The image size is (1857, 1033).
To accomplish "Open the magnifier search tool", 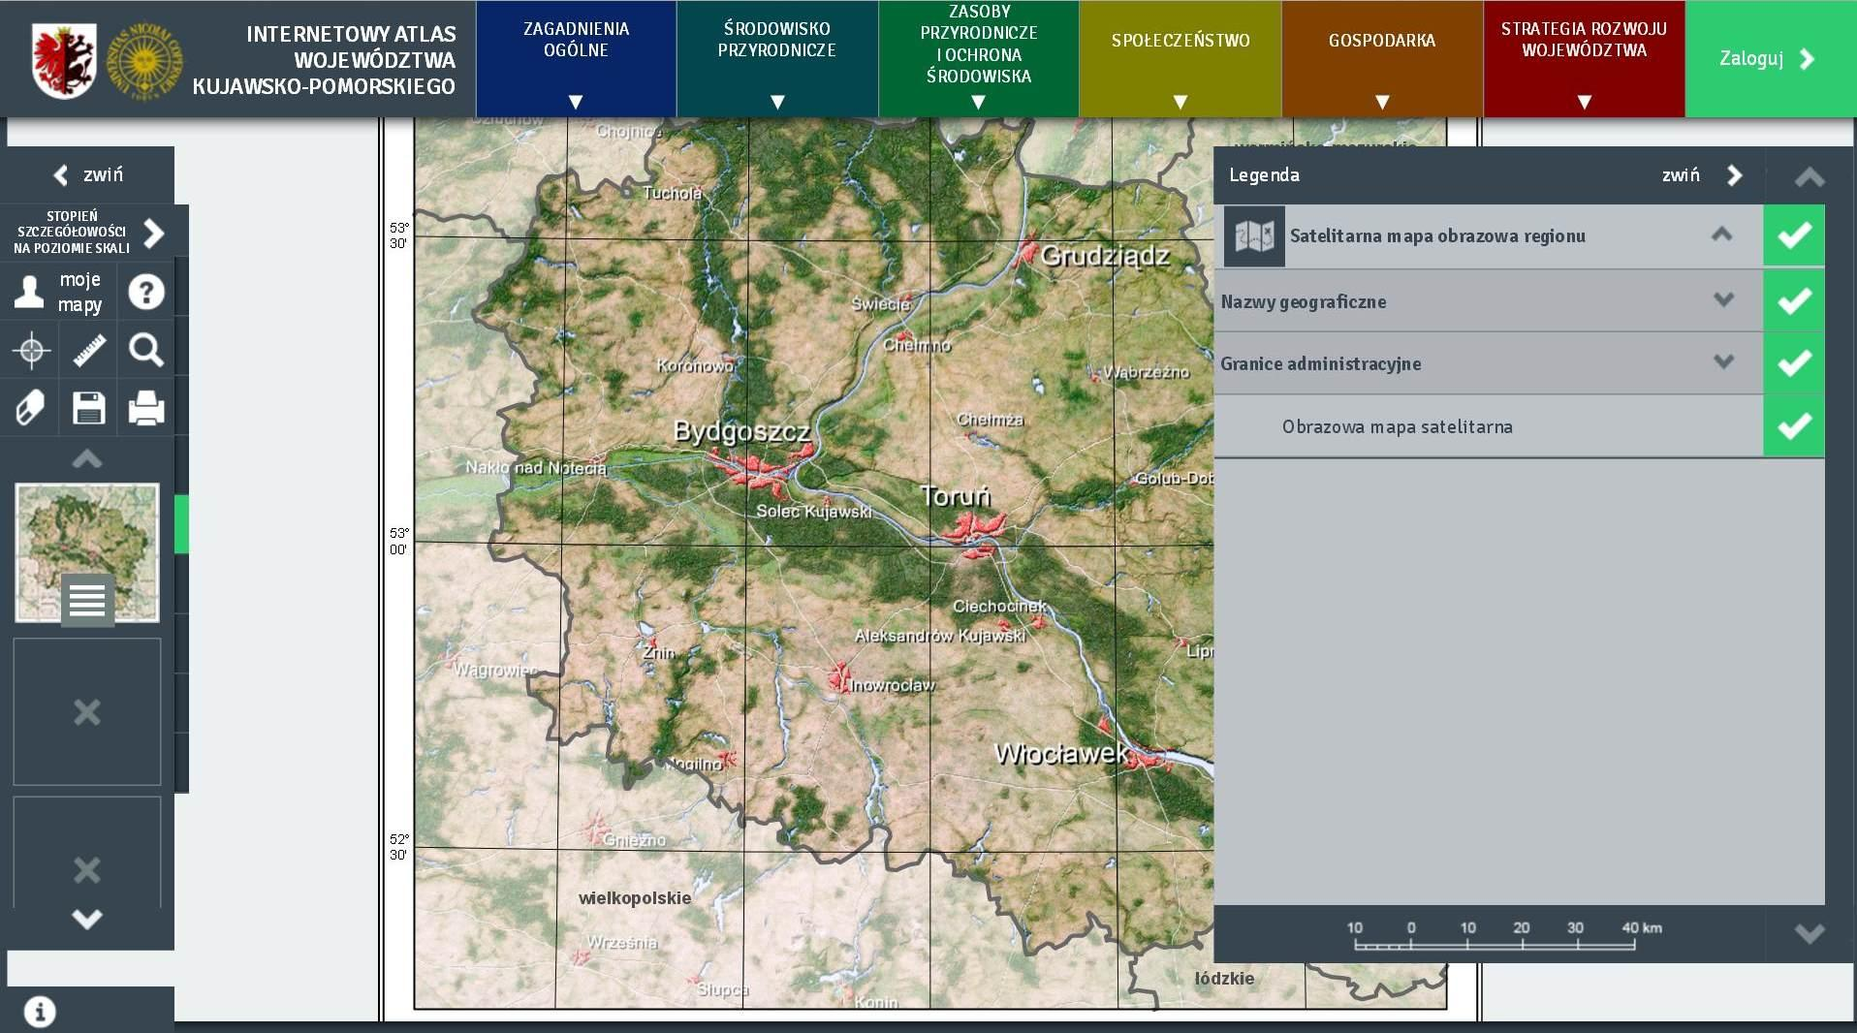I will [x=146, y=350].
